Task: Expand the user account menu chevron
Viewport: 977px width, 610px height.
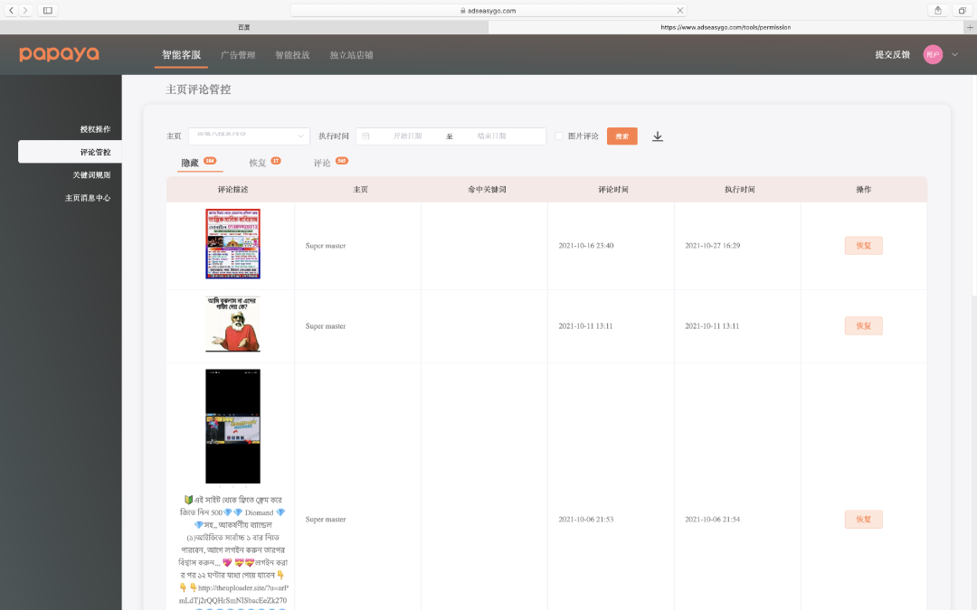Action: (955, 53)
